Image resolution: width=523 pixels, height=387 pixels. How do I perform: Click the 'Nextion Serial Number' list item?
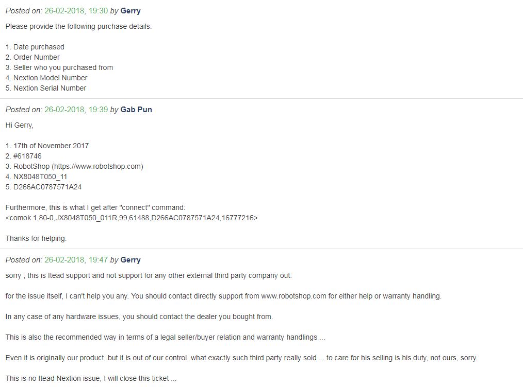(46, 88)
